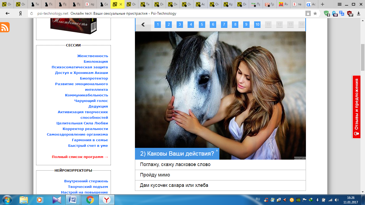Open the 'Биолокация' session link
The image size is (365, 205).
click(x=96, y=61)
